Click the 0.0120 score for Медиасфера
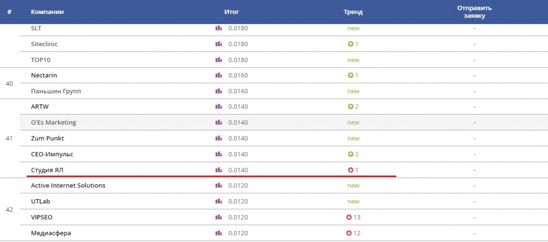The image size is (548, 242). click(238, 233)
